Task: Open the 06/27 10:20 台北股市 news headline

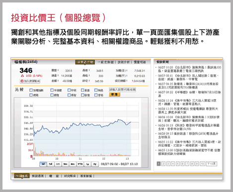Action: click(189, 69)
